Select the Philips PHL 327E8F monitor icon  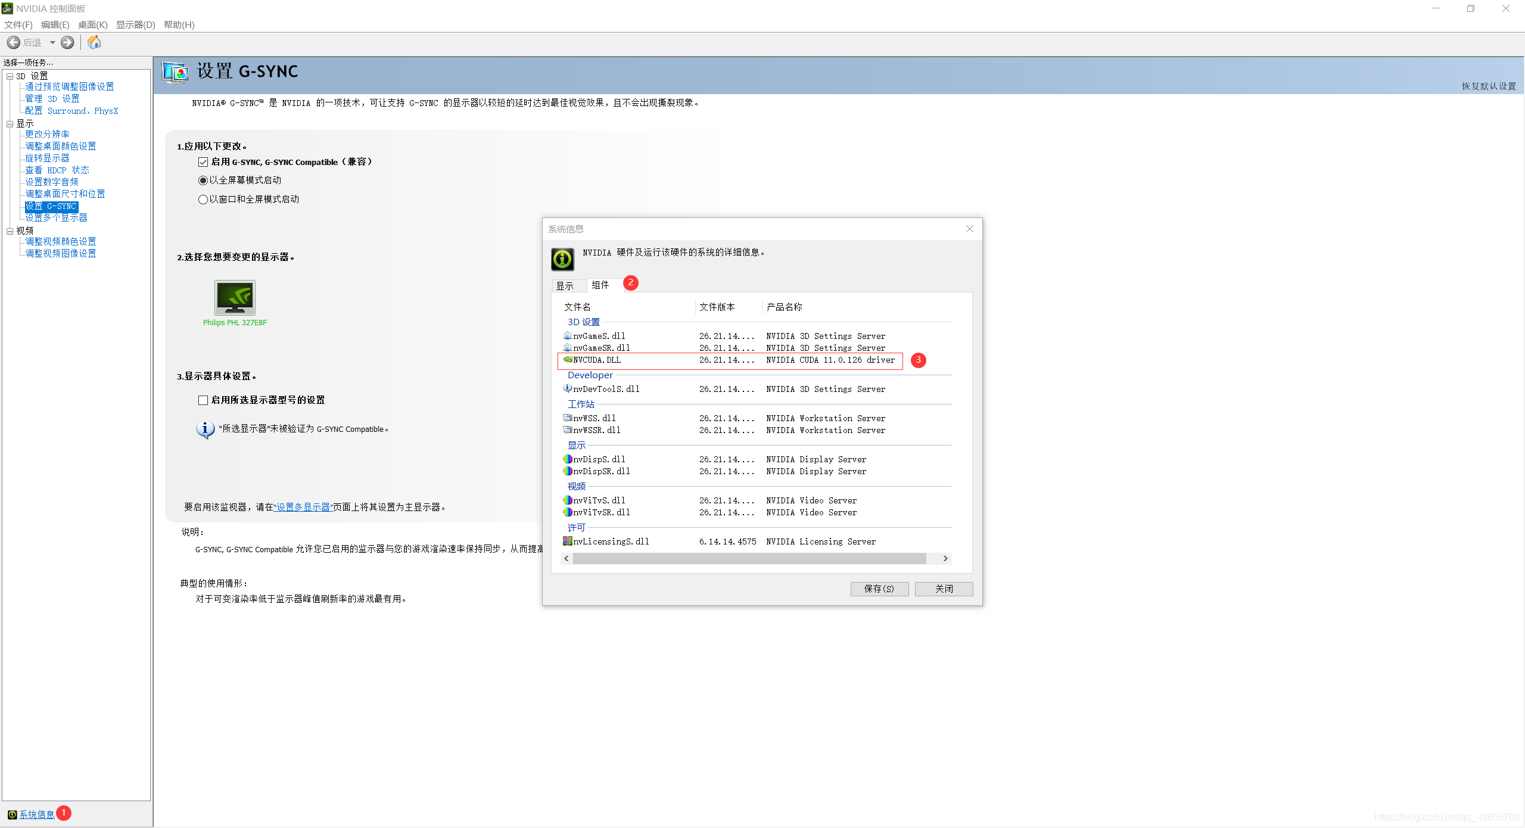click(235, 297)
